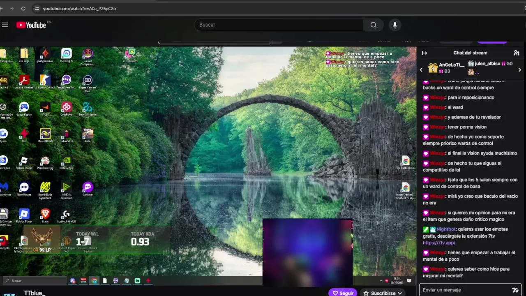The image size is (526, 296).
Task: Open TTblue_ channel name
Action: coord(35,293)
